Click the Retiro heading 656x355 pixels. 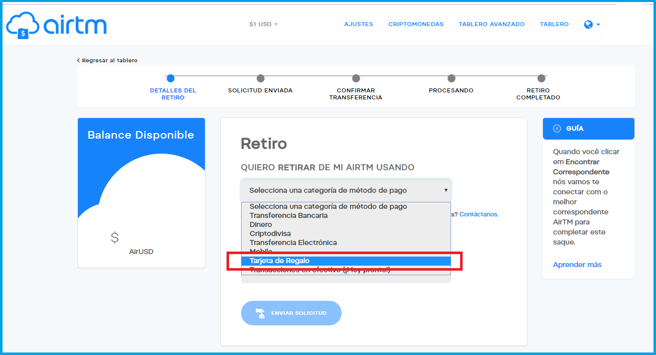click(x=264, y=144)
